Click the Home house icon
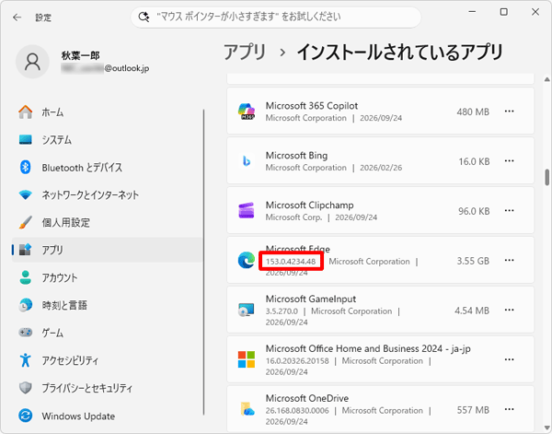This screenshot has width=552, height=434. click(26, 112)
